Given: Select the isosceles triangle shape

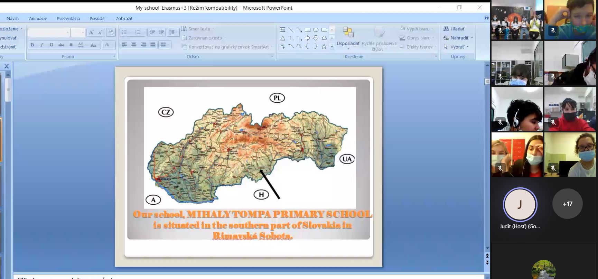Looking at the screenshot, I should point(282,38).
